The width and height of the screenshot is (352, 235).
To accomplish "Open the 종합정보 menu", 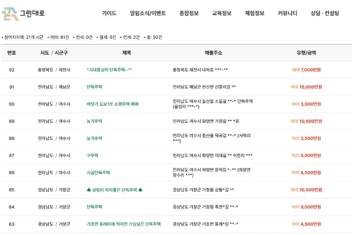I will 189,13.
